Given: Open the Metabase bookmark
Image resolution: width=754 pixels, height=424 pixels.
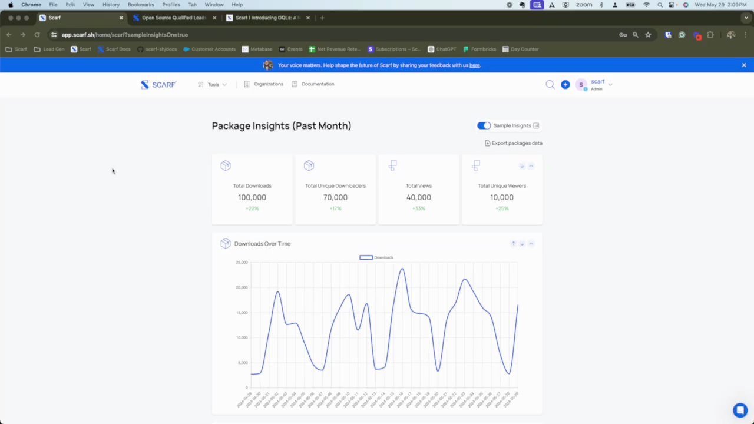Looking at the screenshot, I should pos(257,49).
